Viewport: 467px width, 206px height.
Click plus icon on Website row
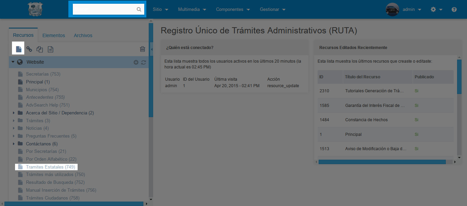pos(136,62)
